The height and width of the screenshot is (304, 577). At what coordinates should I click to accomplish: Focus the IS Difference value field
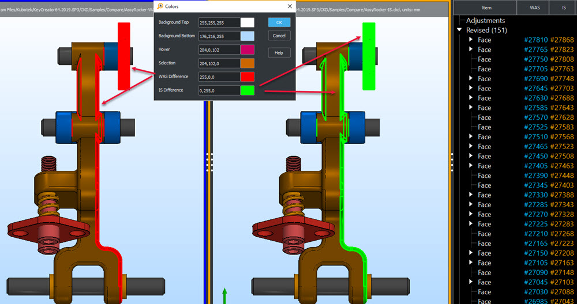tap(219, 90)
